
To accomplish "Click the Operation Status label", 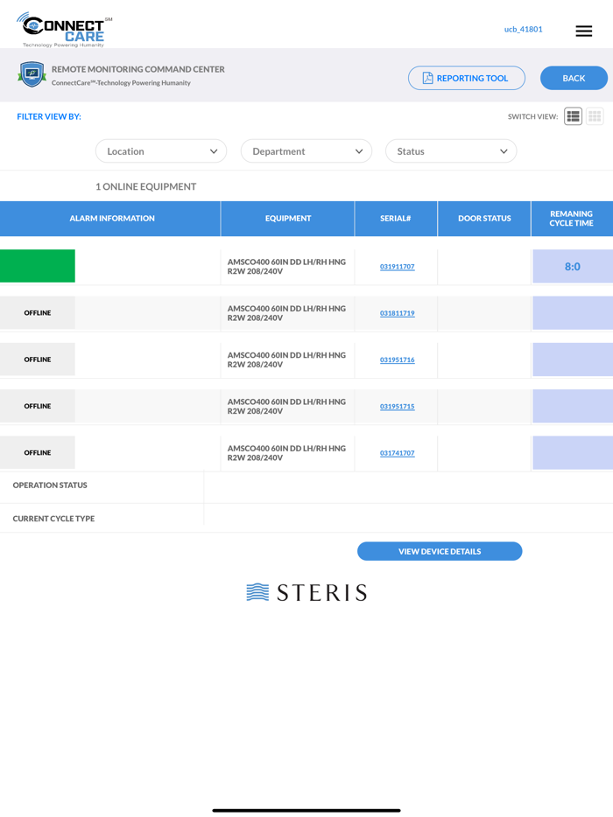I will 50,485.
